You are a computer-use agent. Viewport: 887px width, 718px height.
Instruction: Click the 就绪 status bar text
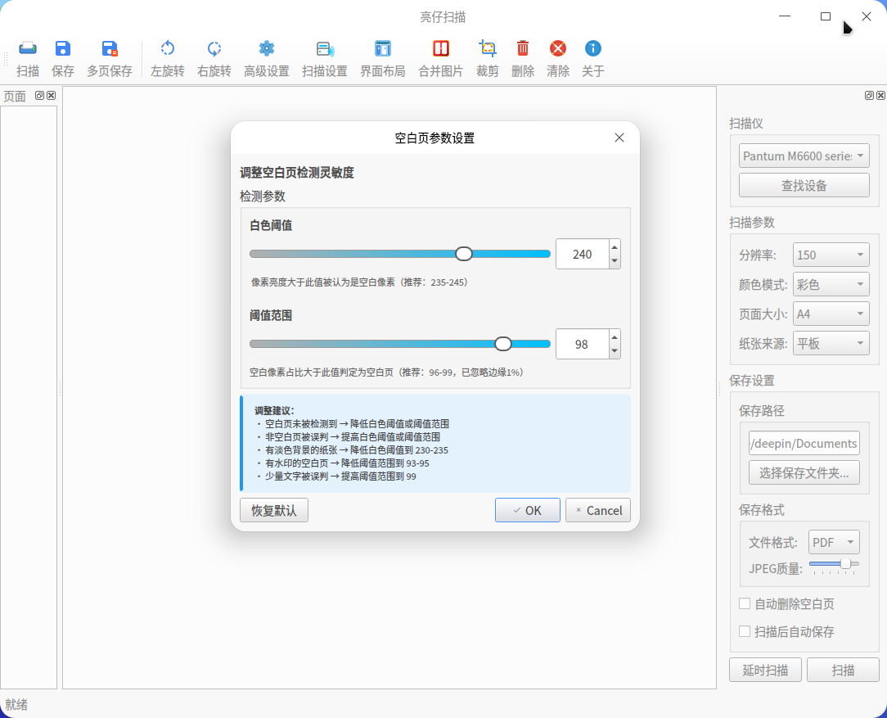(16, 704)
